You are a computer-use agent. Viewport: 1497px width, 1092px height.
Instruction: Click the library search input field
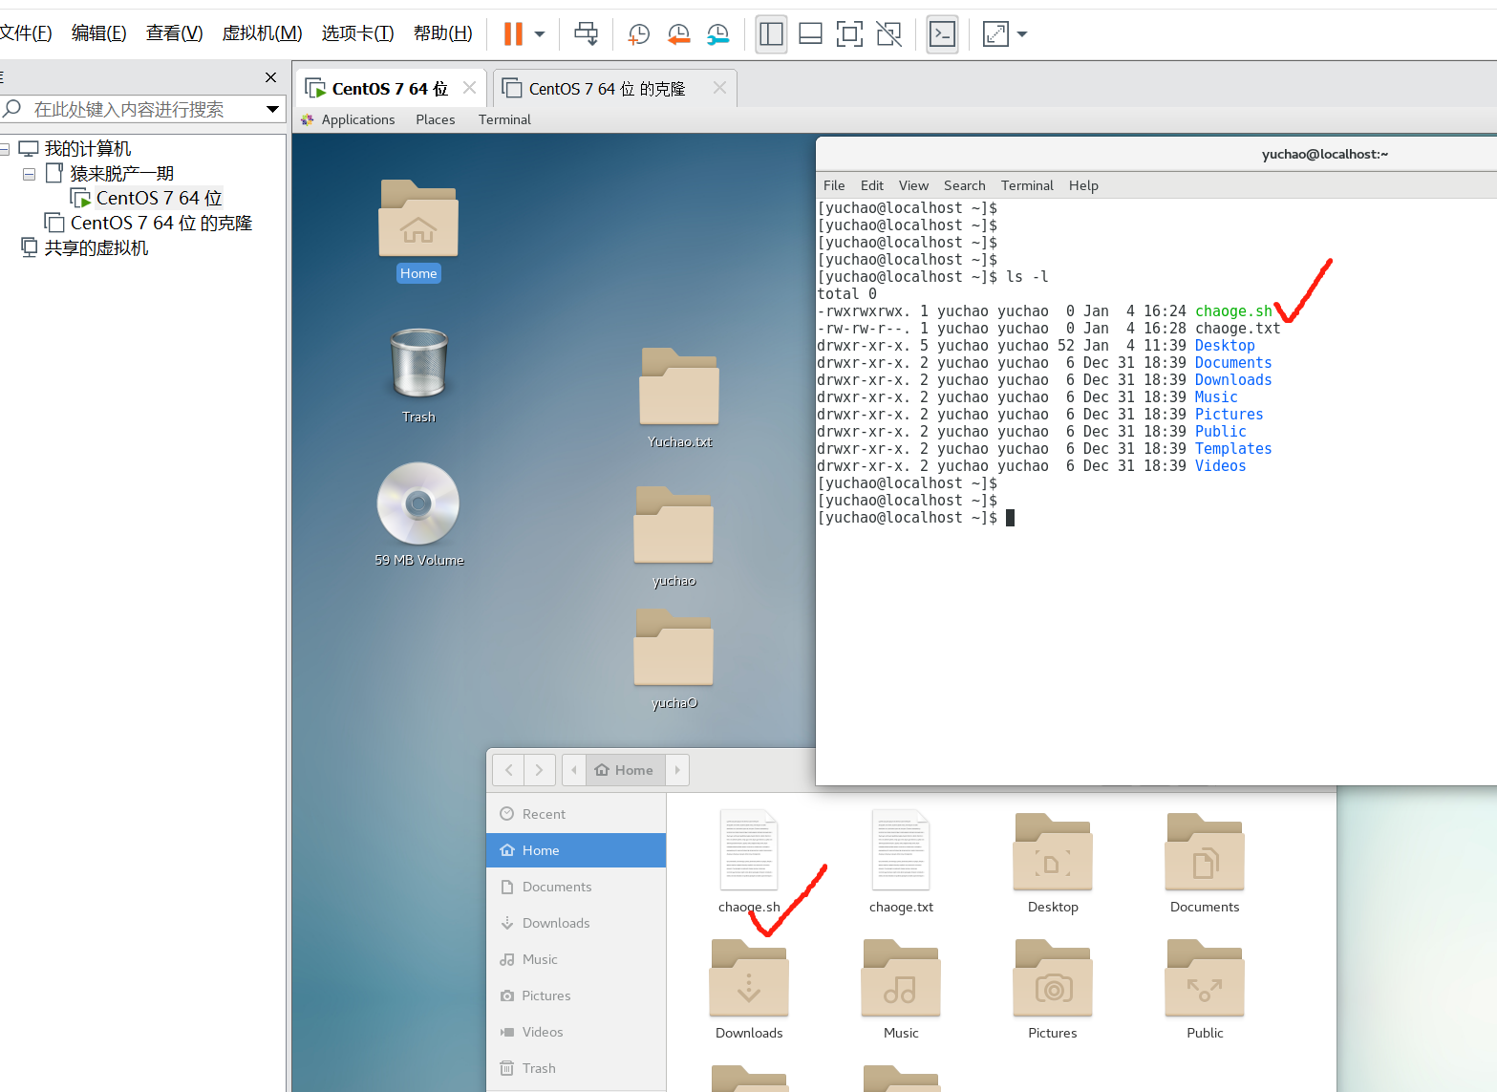point(134,109)
